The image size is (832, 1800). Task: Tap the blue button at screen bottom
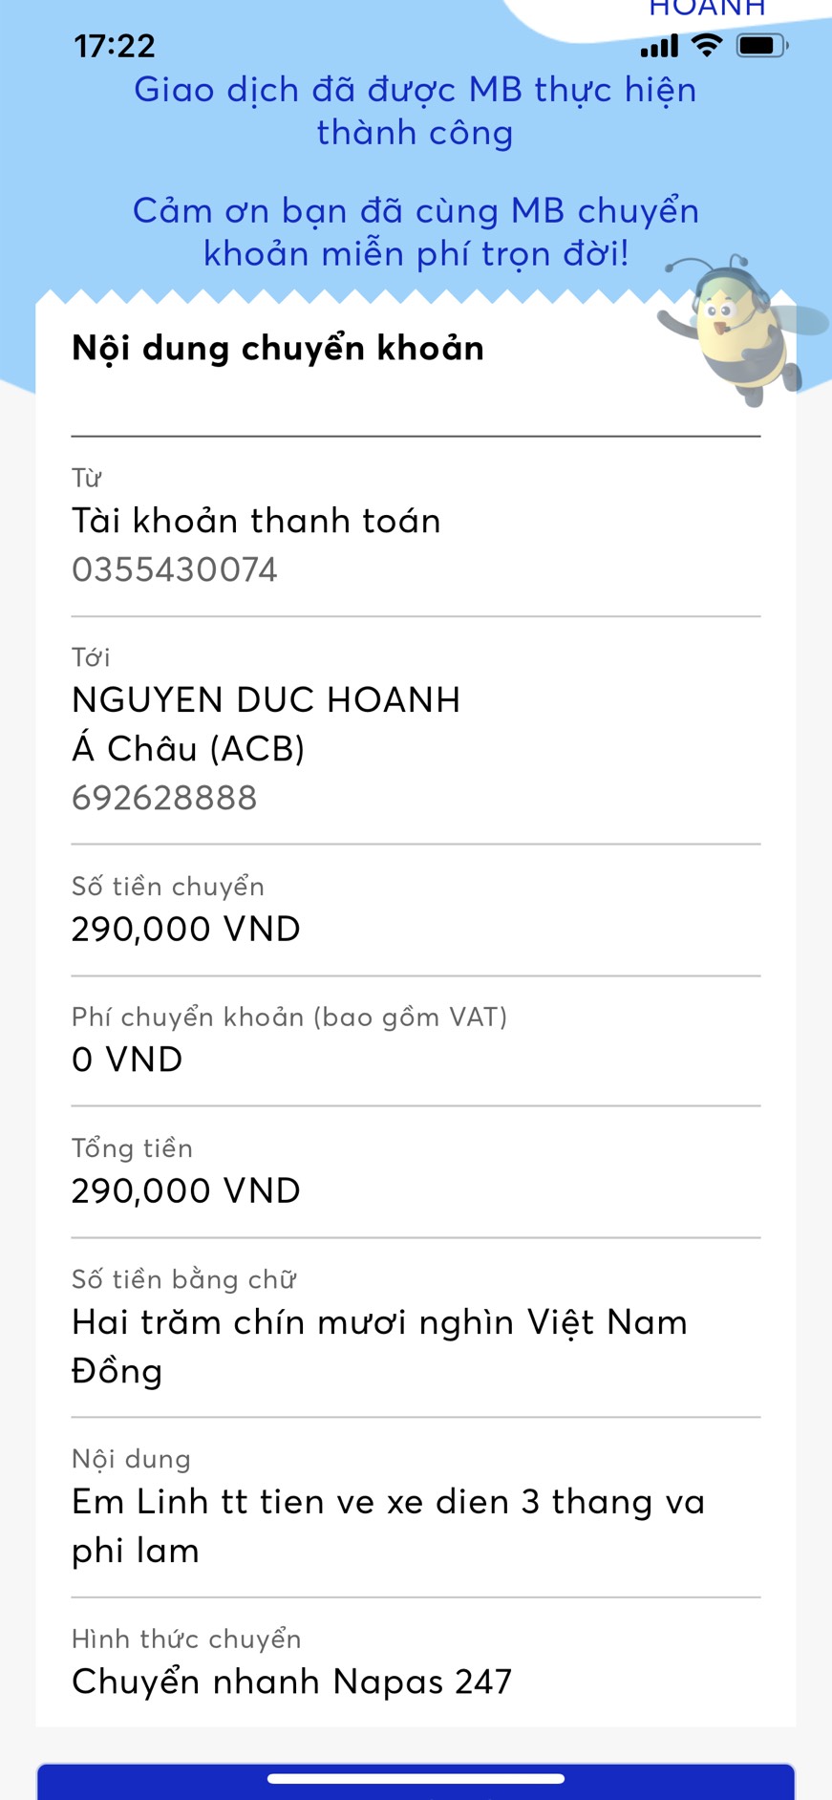pos(416,1787)
